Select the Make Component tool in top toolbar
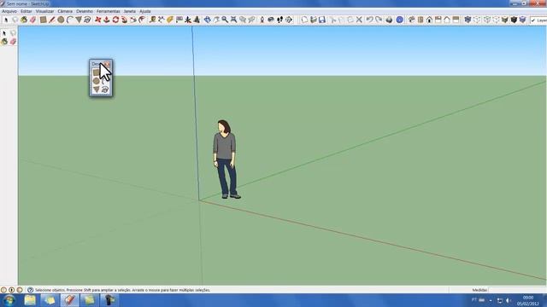Screen dimensions: 547x307 pyautogui.click(x=15, y=20)
